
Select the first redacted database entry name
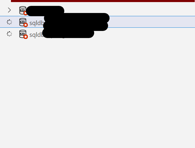pyautogui.click(x=45, y=11)
